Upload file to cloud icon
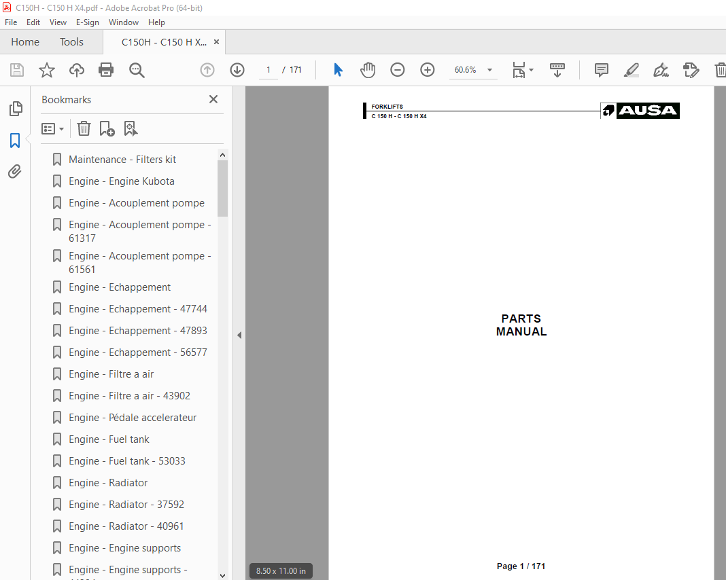Screen dimensions: 726x580 pos(76,70)
